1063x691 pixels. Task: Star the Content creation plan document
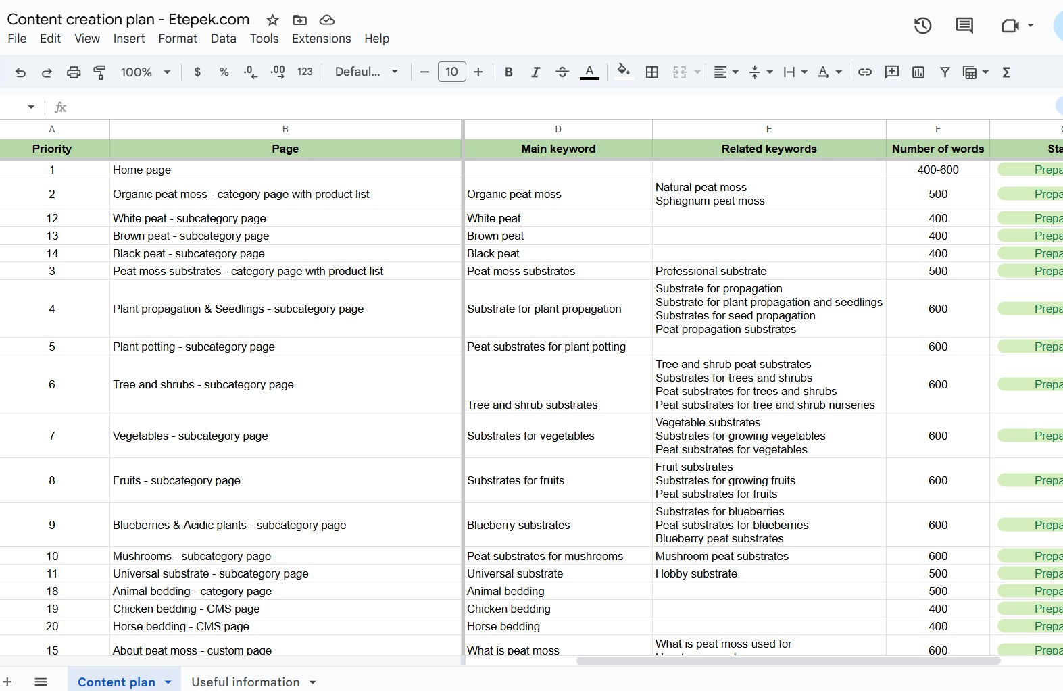click(272, 20)
